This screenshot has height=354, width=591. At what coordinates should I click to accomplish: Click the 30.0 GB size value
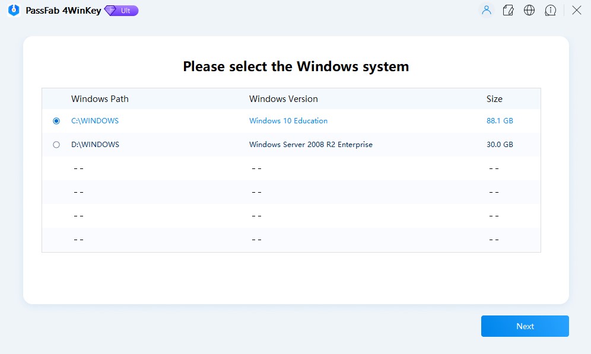pyautogui.click(x=500, y=145)
